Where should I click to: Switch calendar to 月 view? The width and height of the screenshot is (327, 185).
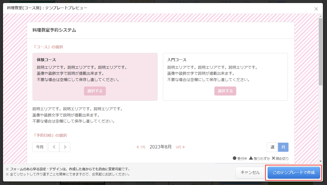(283, 147)
